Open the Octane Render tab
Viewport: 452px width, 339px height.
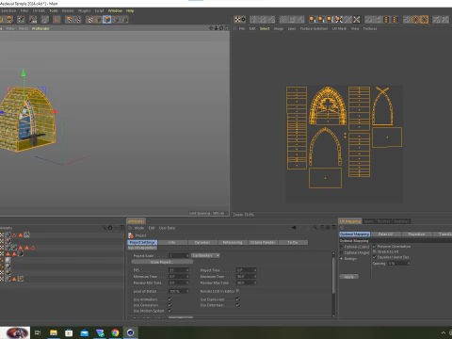[x=263, y=242]
